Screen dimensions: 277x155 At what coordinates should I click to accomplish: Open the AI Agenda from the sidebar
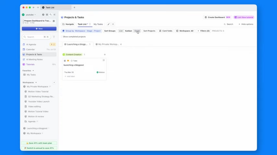[31, 44]
